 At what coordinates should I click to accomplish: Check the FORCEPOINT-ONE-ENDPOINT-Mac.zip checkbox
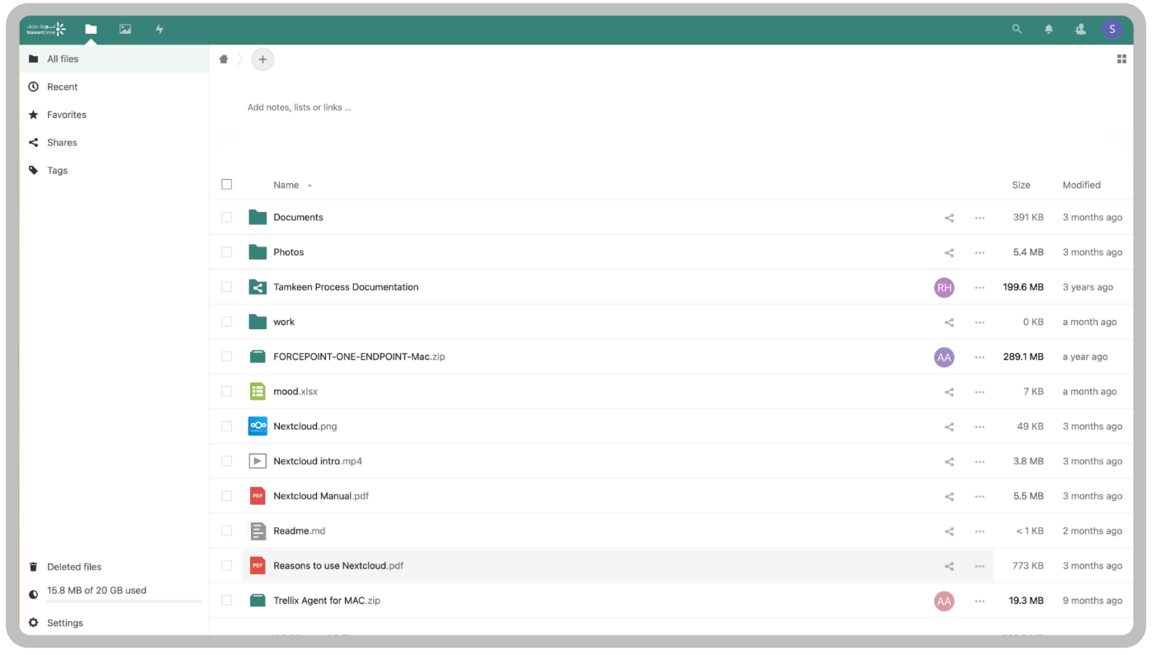coord(227,357)
